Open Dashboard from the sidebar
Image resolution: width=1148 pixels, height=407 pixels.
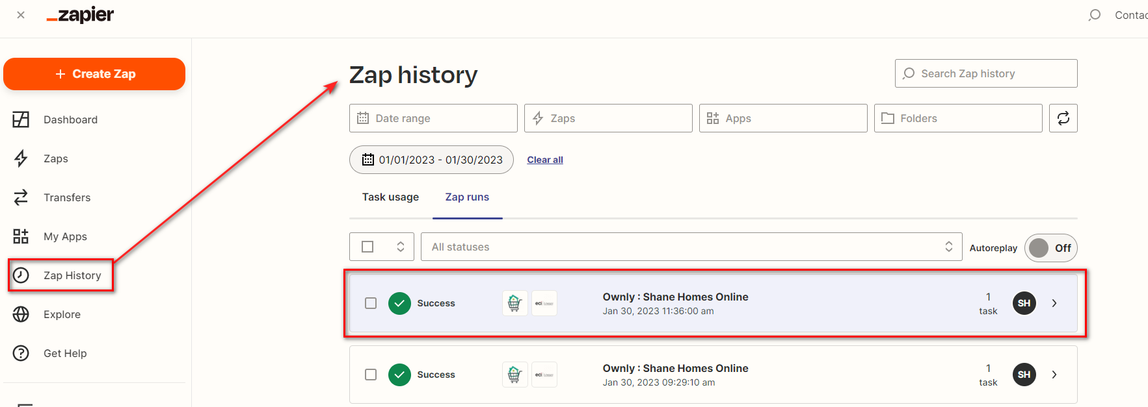click(70, 119)
